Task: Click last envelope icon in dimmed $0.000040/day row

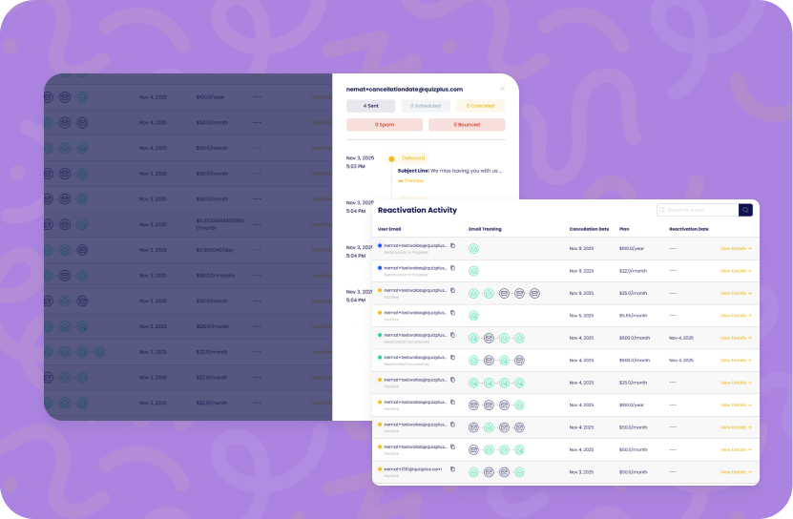Action: click(82, 250)
